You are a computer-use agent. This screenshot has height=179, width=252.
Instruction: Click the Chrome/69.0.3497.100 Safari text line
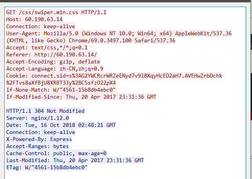coord(91,40)
